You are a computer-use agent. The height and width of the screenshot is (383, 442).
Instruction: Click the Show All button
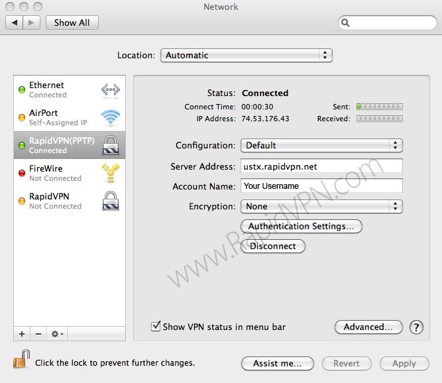click(72, 23)
